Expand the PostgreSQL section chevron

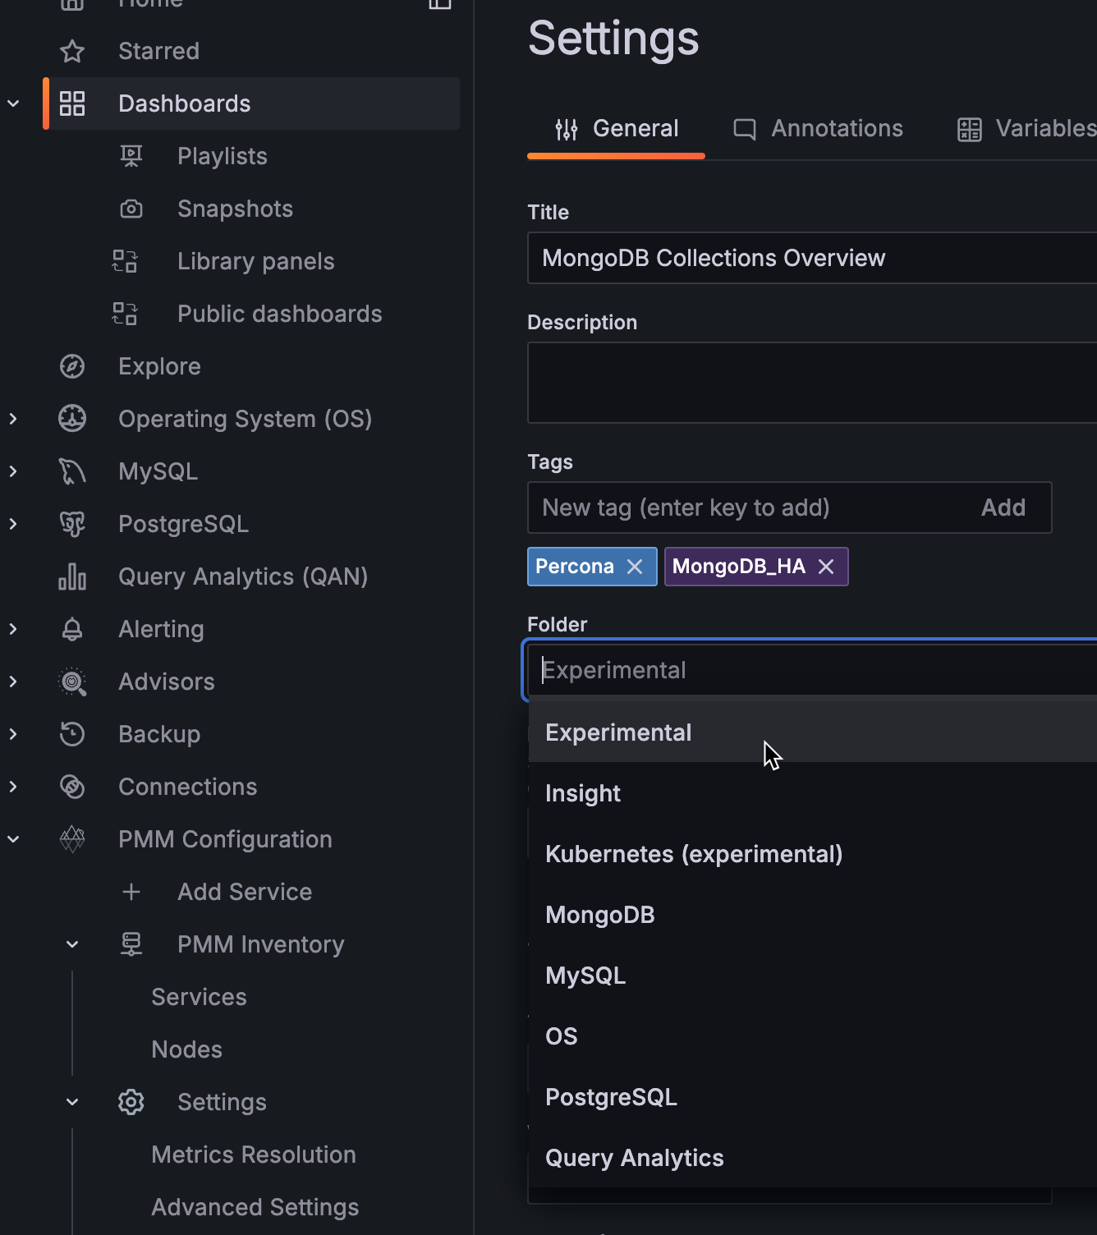pyautogui.click(x=13, y=524)
